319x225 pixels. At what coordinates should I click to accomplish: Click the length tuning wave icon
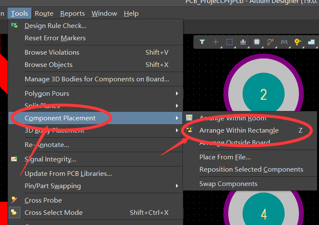[x=284, y=42]
